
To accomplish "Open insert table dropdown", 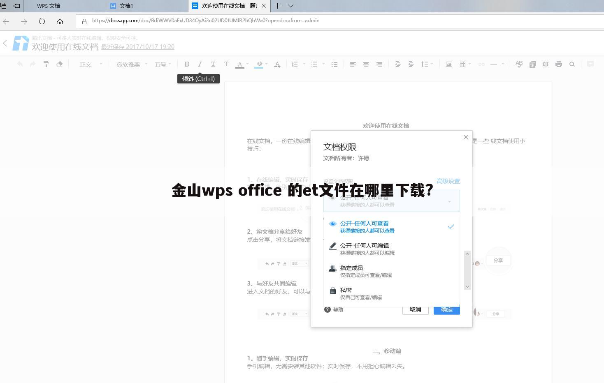I will click(465, 64).
